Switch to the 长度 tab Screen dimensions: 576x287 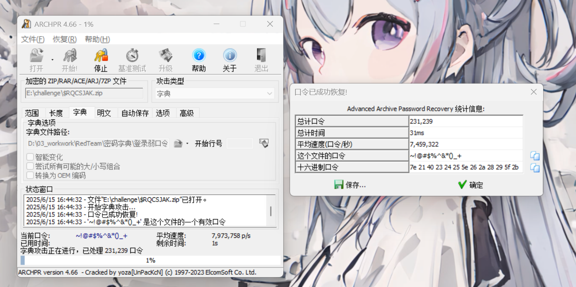coord(56,113)
